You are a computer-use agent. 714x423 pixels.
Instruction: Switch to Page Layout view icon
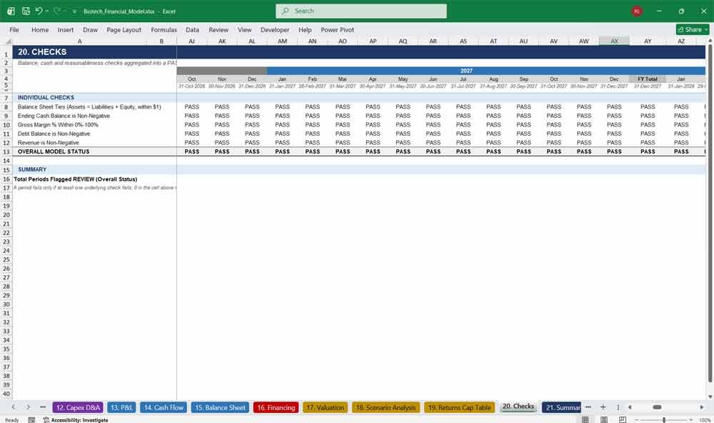pyautogui.click(x=604, y=419)
